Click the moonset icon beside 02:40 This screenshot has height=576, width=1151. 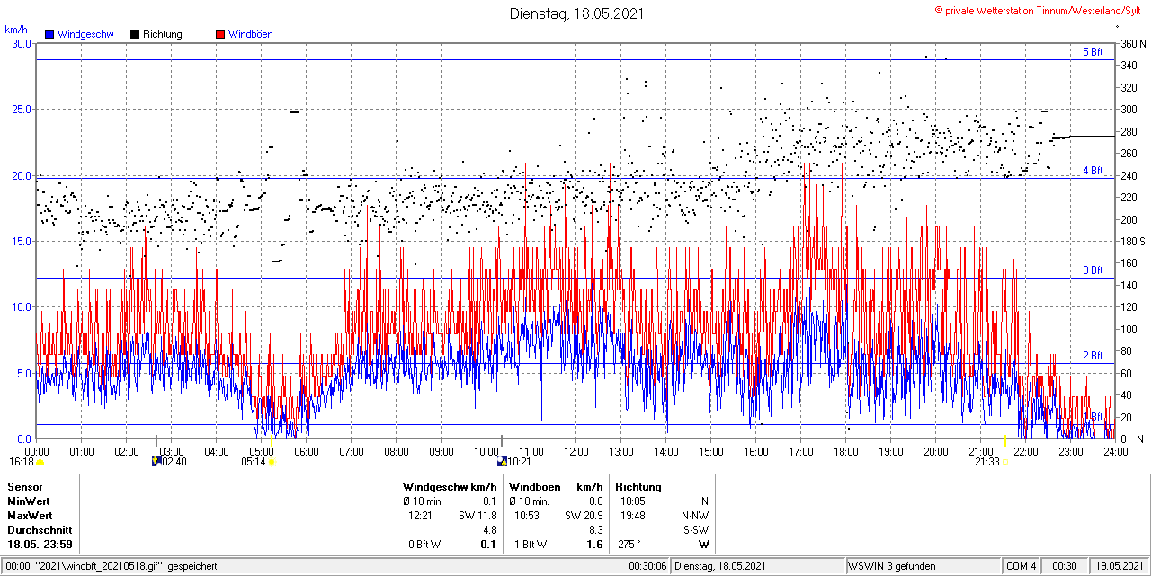tap(156, 462)
